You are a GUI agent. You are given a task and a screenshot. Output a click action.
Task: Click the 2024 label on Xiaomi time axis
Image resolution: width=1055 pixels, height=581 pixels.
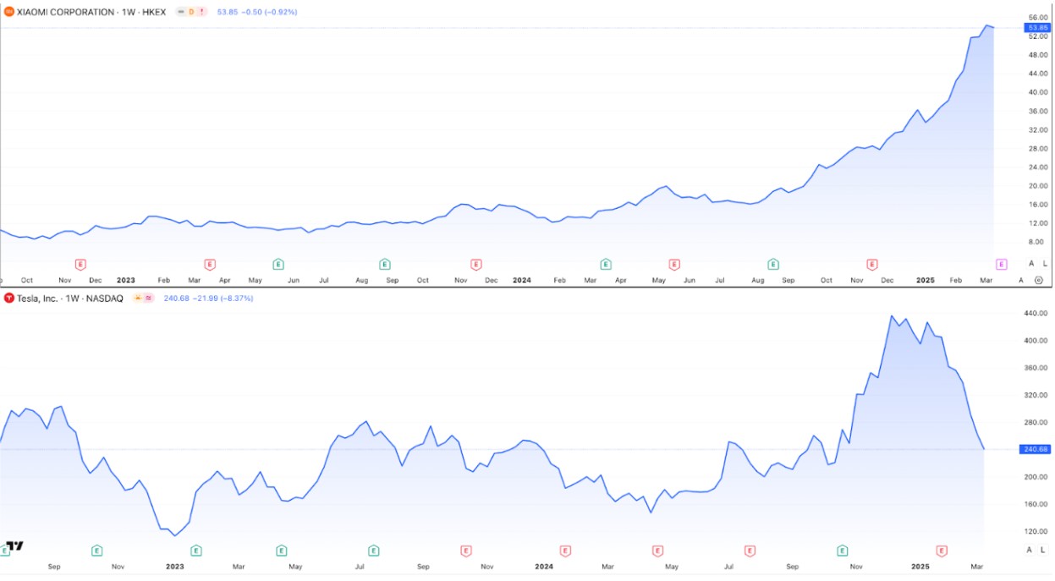pos(522,280)
